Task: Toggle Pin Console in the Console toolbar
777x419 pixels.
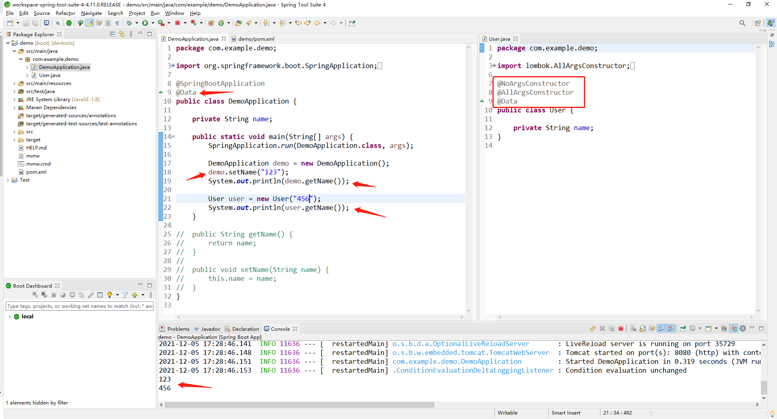Action: [x=682, y=328]
